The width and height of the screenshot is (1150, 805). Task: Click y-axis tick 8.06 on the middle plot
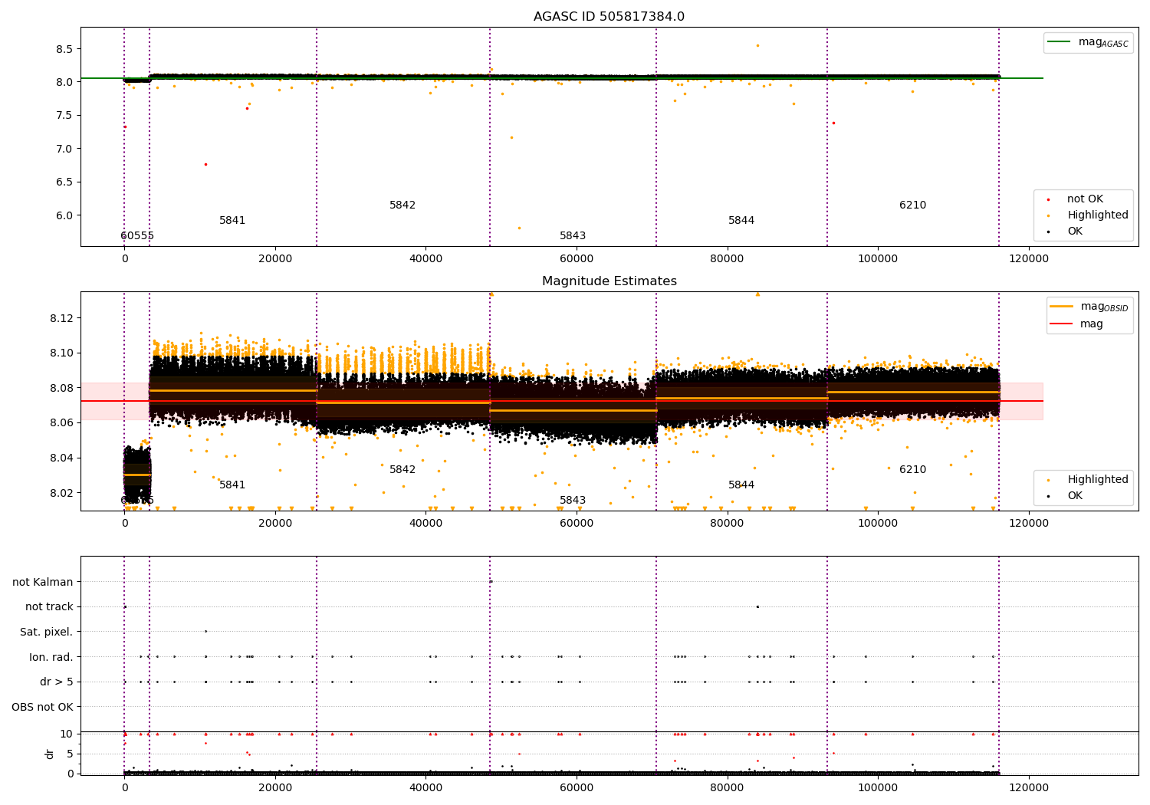pos(61,423)
